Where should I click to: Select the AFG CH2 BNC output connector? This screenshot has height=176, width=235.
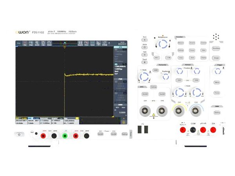click(162, 111)
